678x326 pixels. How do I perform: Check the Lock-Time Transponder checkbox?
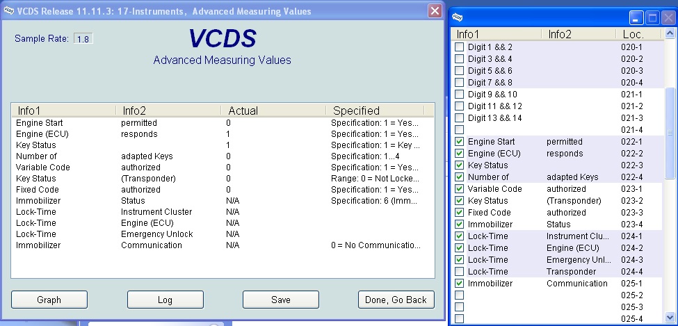click(x=459, y=272)
